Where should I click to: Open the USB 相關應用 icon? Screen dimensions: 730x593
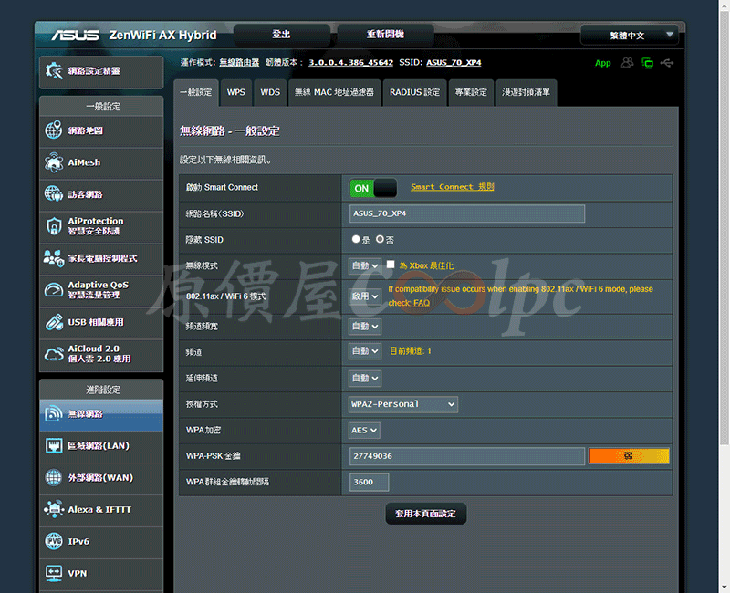click(x=54, y=322)
